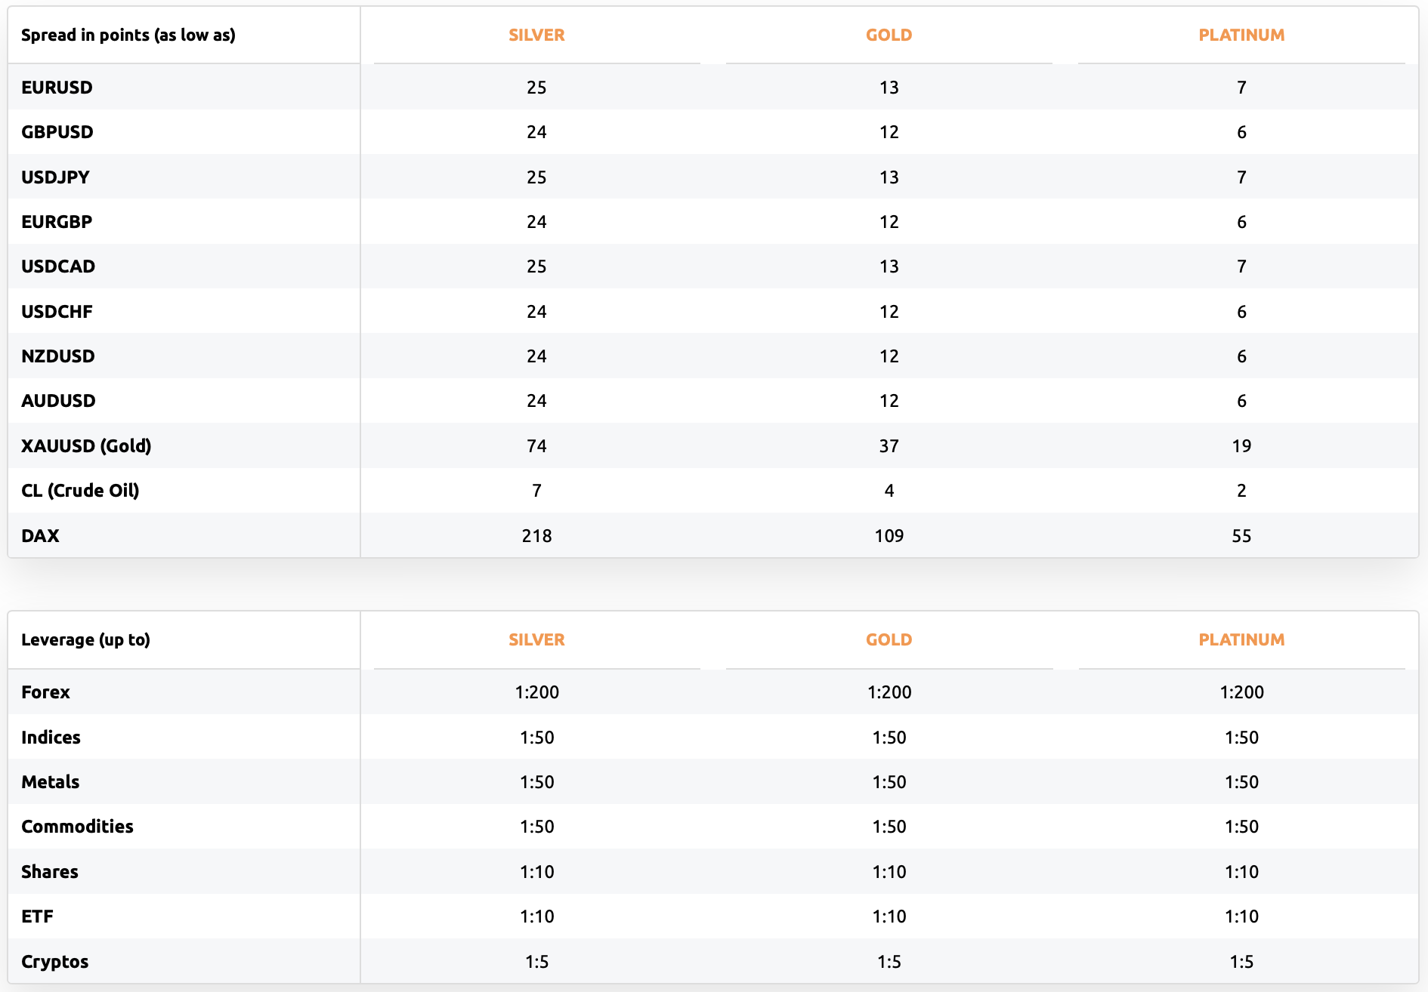Click the DAX row label
The height and width of the screenshot is (992, 1428).
40,536
